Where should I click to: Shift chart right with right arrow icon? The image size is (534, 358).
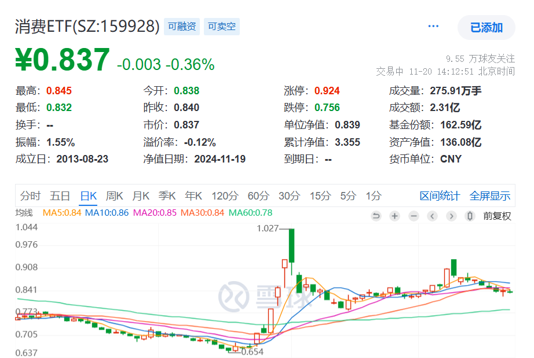pyautogui.click(x=451, y=216)
